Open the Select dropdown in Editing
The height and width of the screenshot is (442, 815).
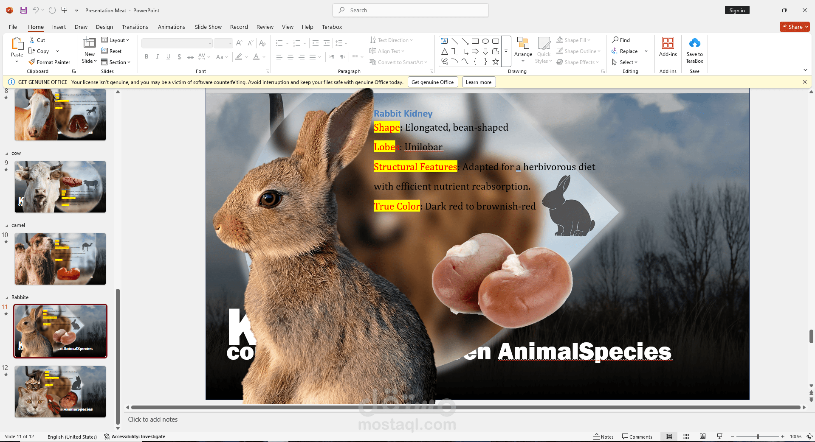[625, 62]
